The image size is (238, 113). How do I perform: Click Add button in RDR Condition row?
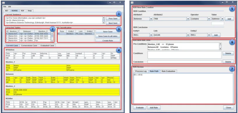(x=229, y=19)
